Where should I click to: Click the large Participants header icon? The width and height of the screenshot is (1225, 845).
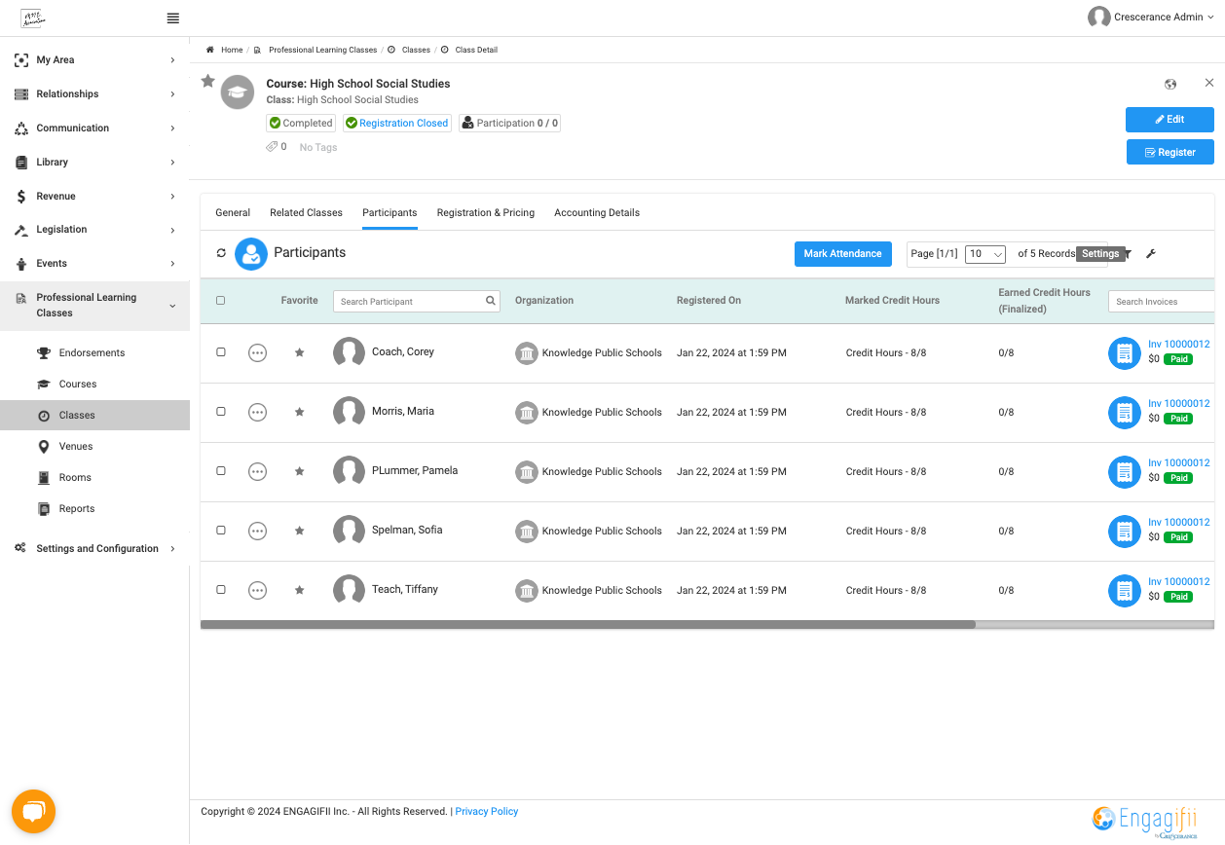(x=251, y=253)
